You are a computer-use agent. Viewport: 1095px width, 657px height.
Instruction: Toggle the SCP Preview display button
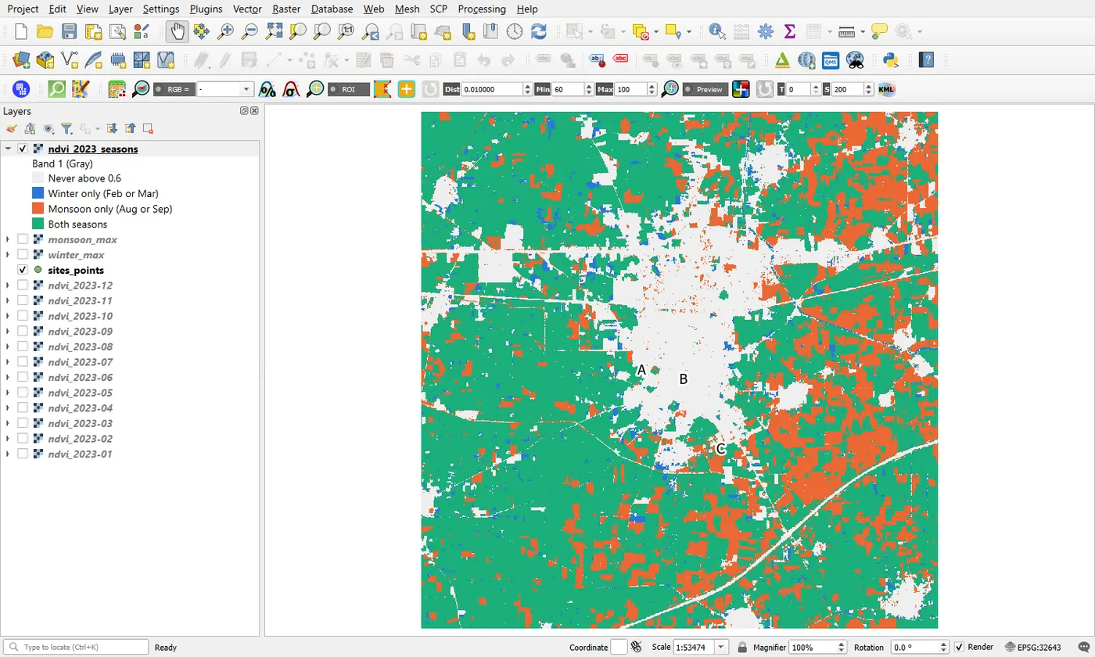tap(705, 89)
